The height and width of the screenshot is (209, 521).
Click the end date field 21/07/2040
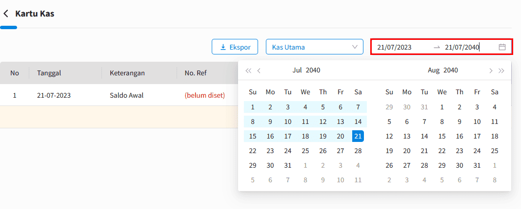coord(462,47)
